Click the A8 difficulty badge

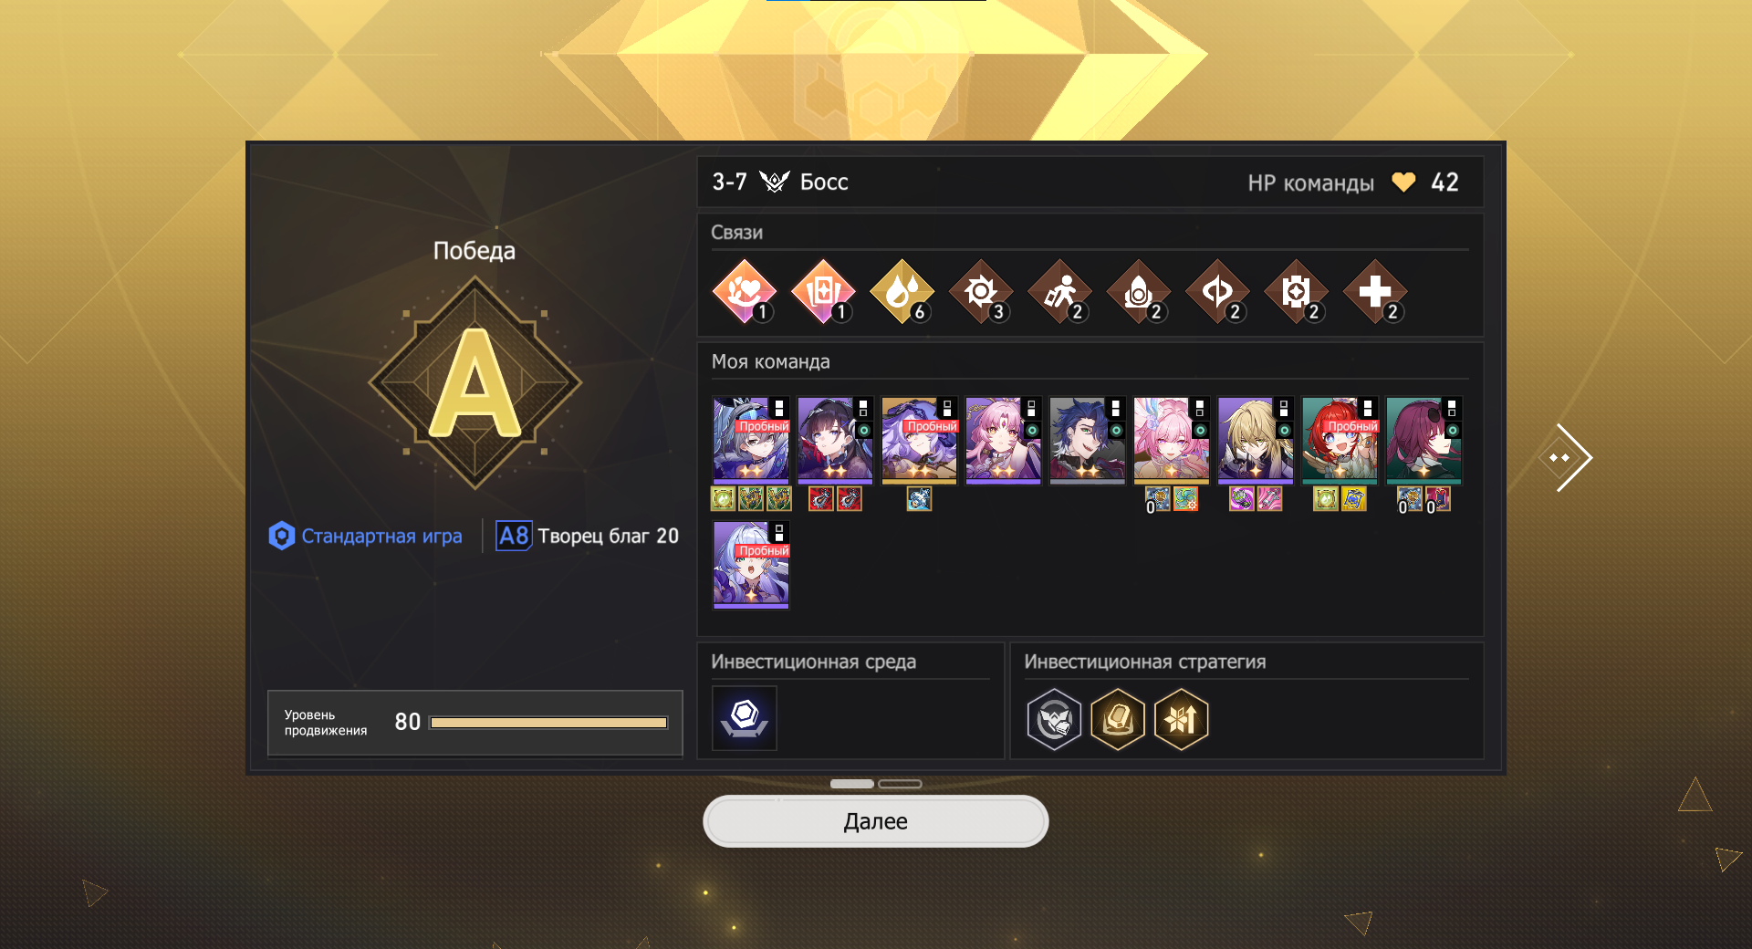coord(514,536)
